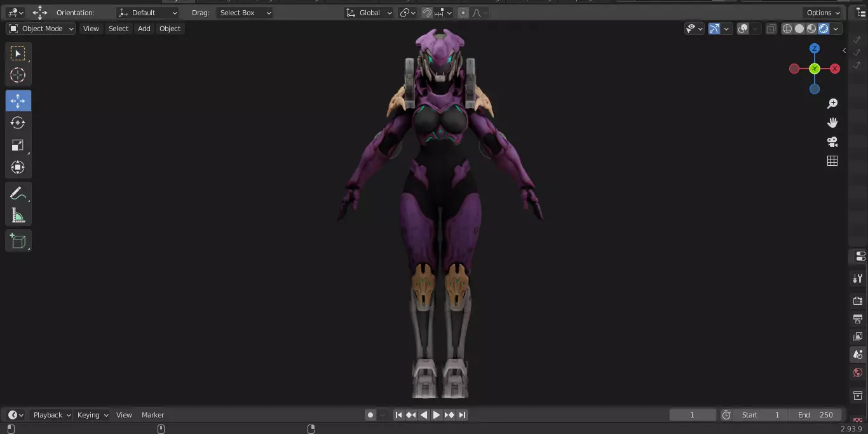Activate the 3D Cursor tool

point(18,75)
